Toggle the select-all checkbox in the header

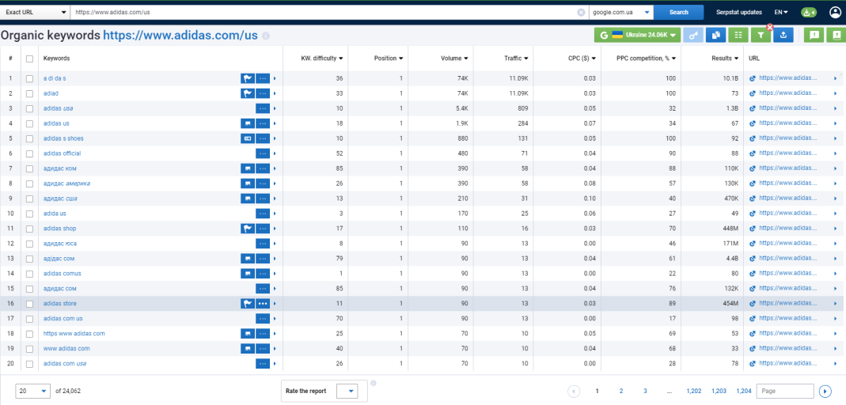(29, 59)
